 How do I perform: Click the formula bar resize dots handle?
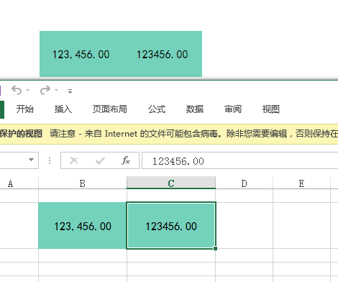(x=50, y=160)
